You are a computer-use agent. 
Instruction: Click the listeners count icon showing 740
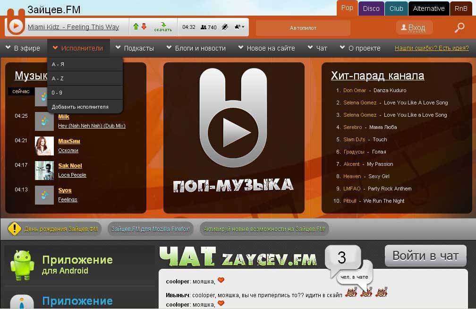[208, 27]
